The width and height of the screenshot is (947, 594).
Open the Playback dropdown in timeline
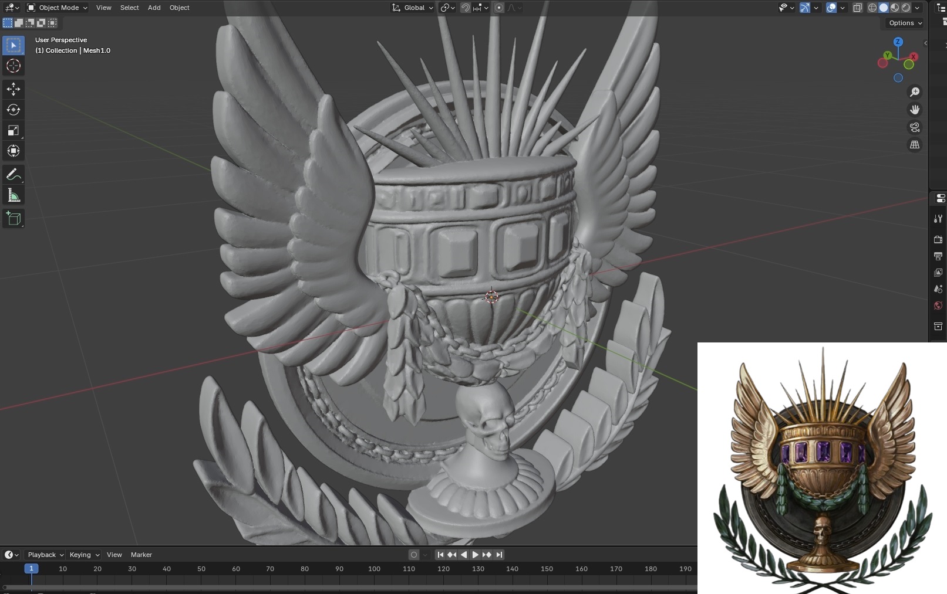[x=46, y=555]
